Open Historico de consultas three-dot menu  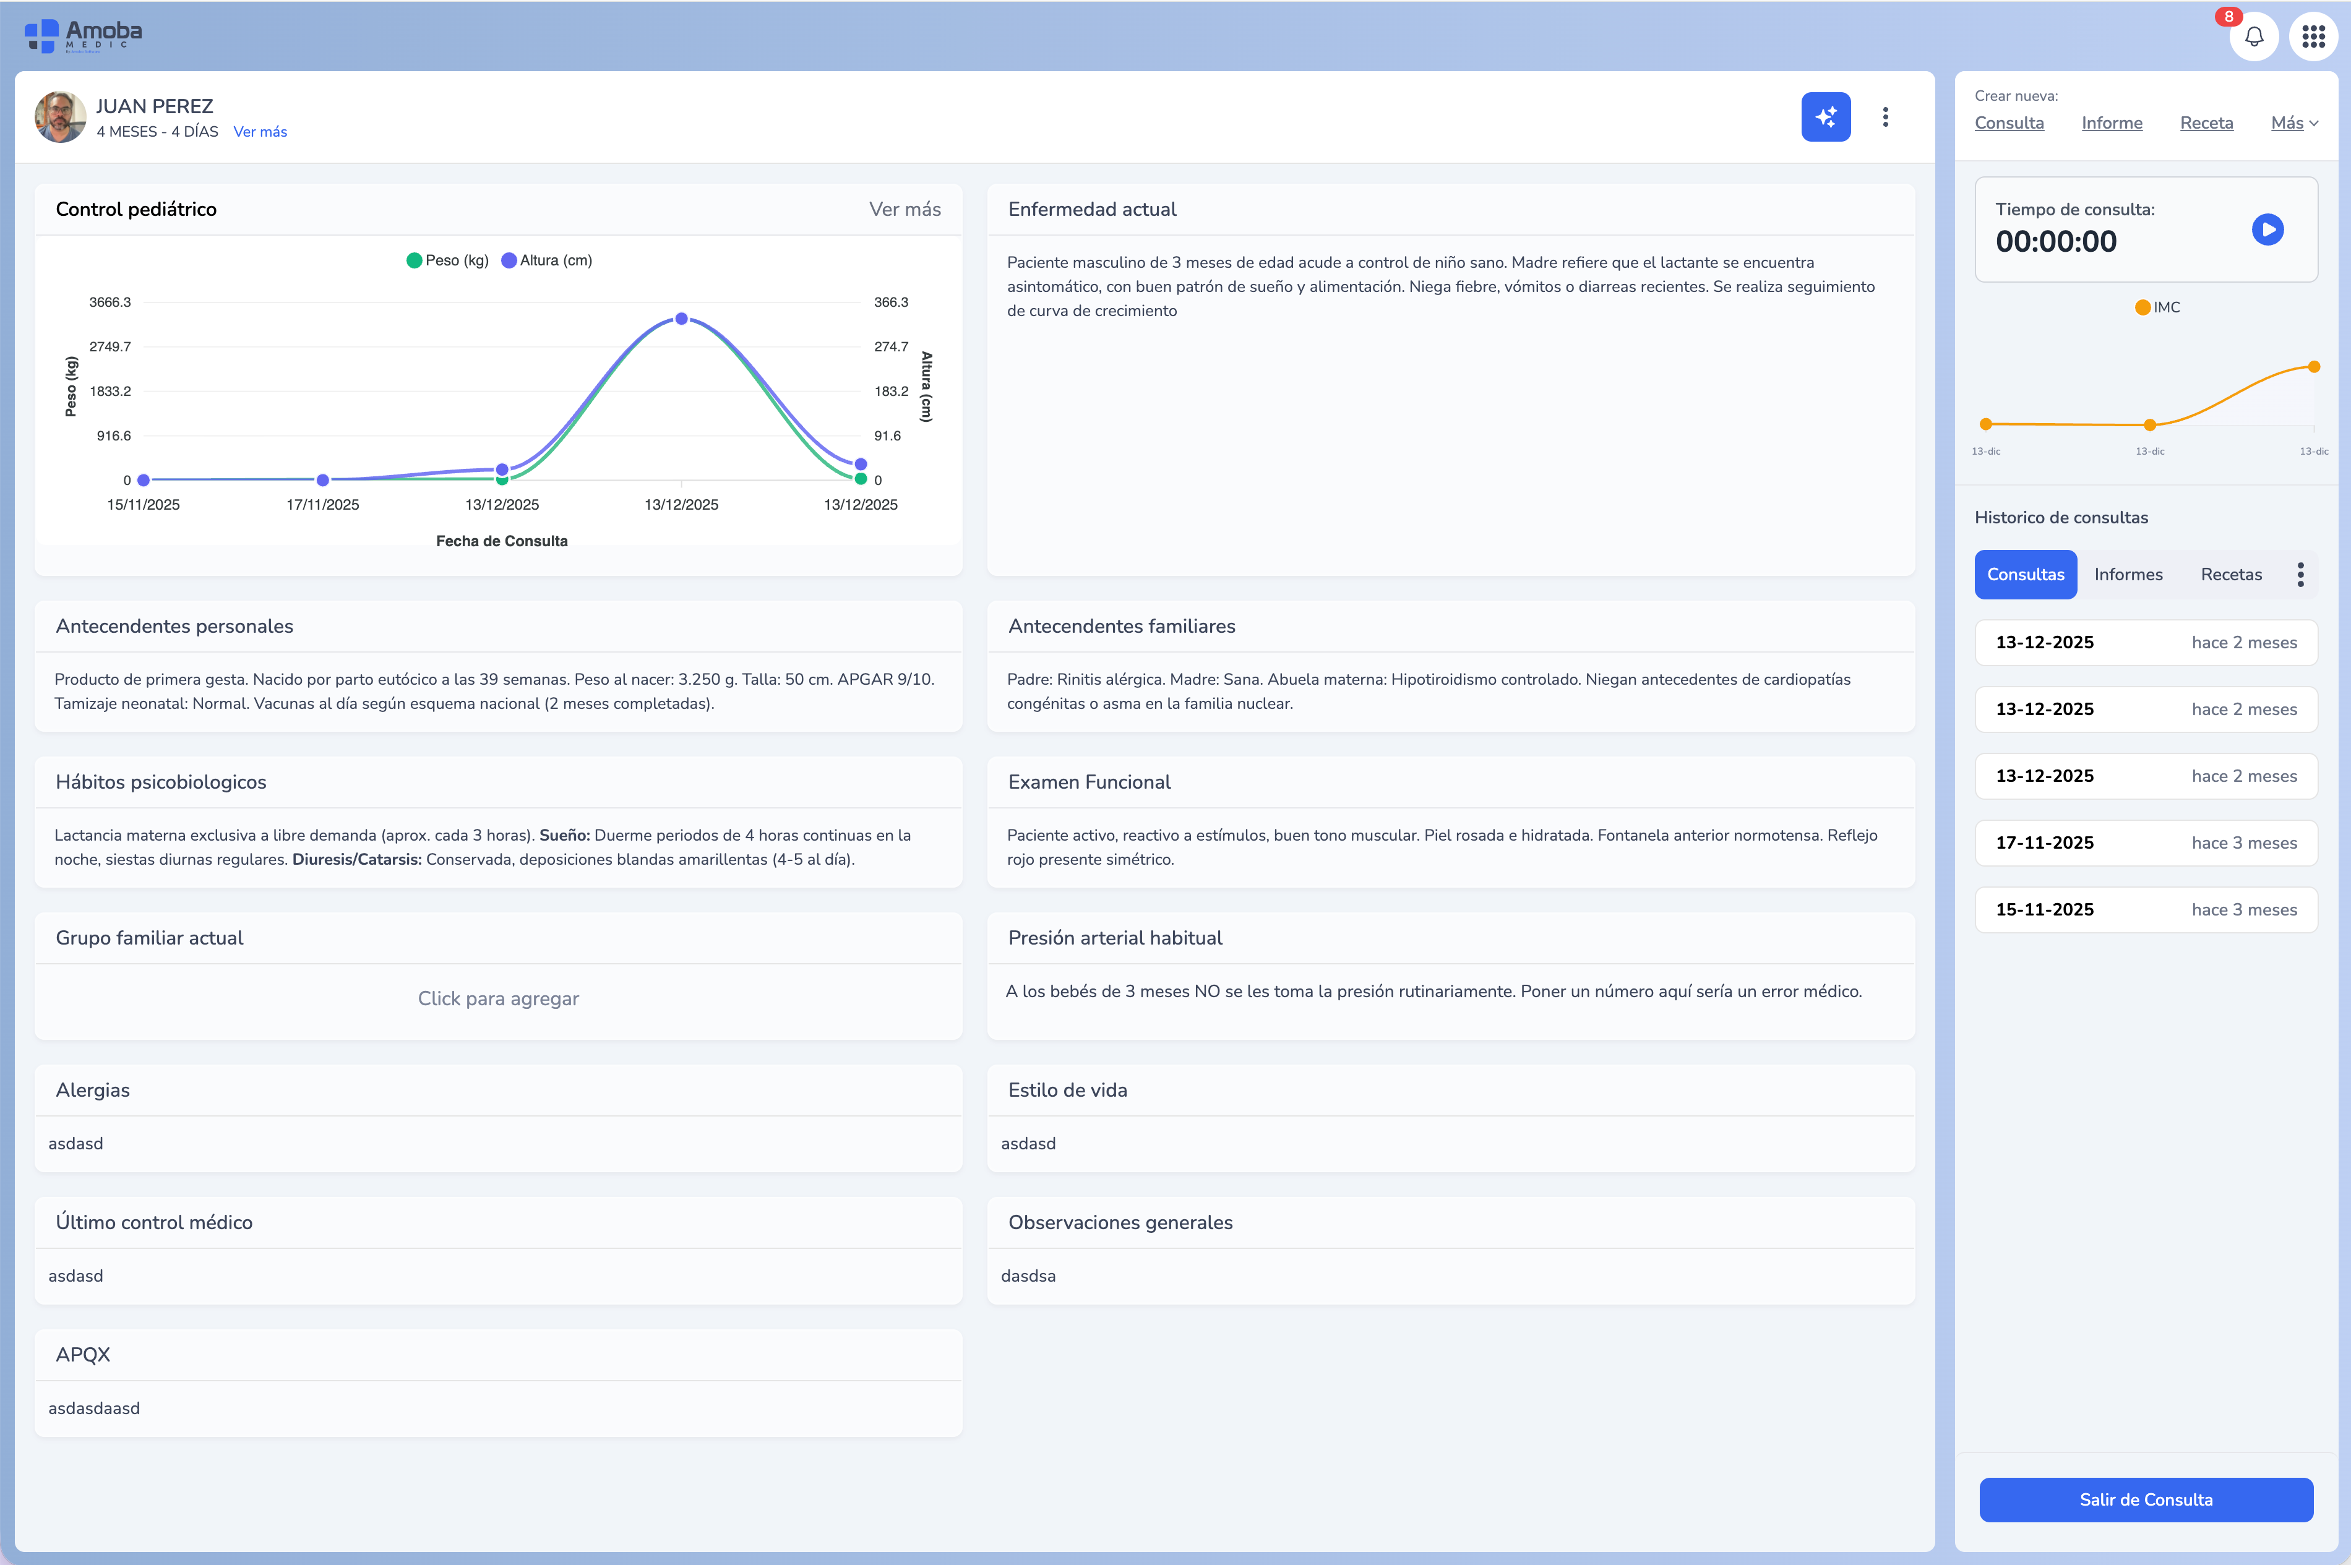(x=2300, y=574)
